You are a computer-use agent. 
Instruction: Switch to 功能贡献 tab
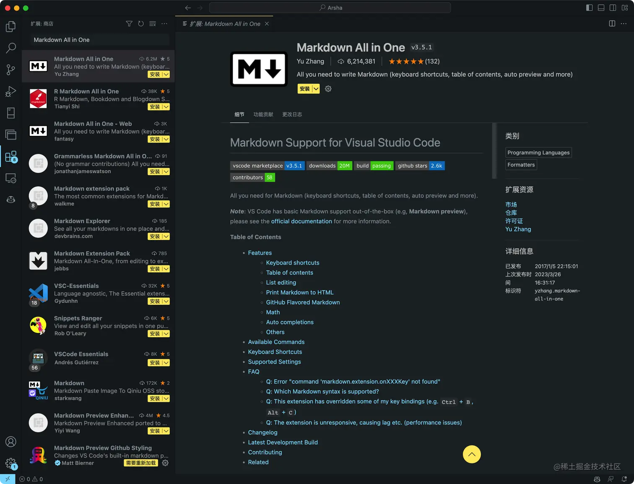(263, 114)
